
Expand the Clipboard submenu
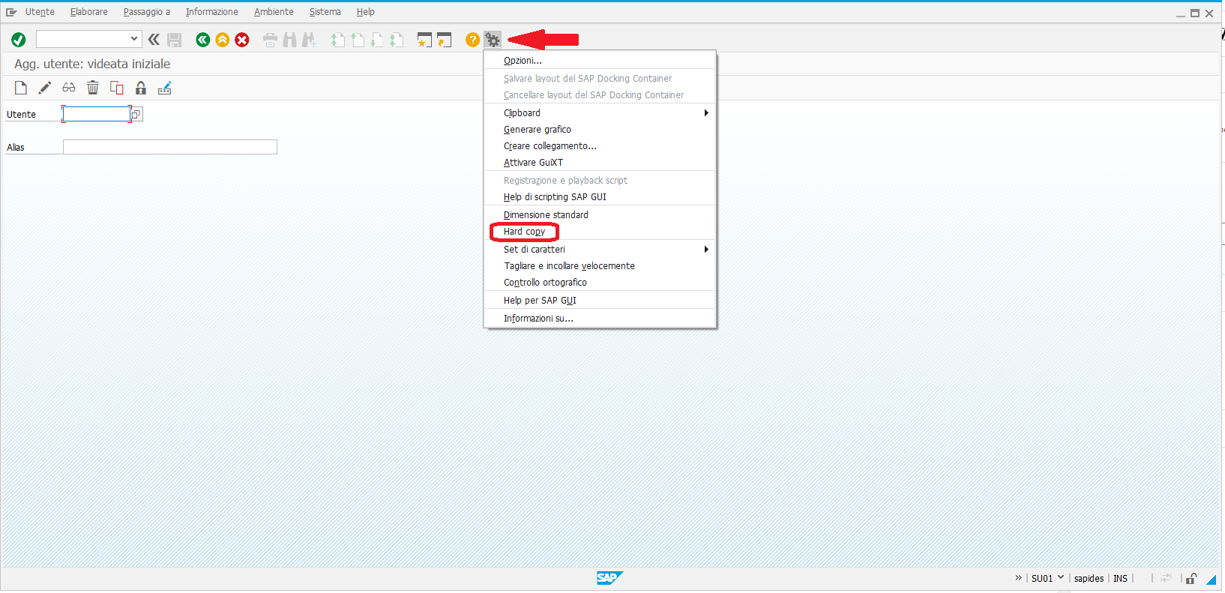(600, 113)
